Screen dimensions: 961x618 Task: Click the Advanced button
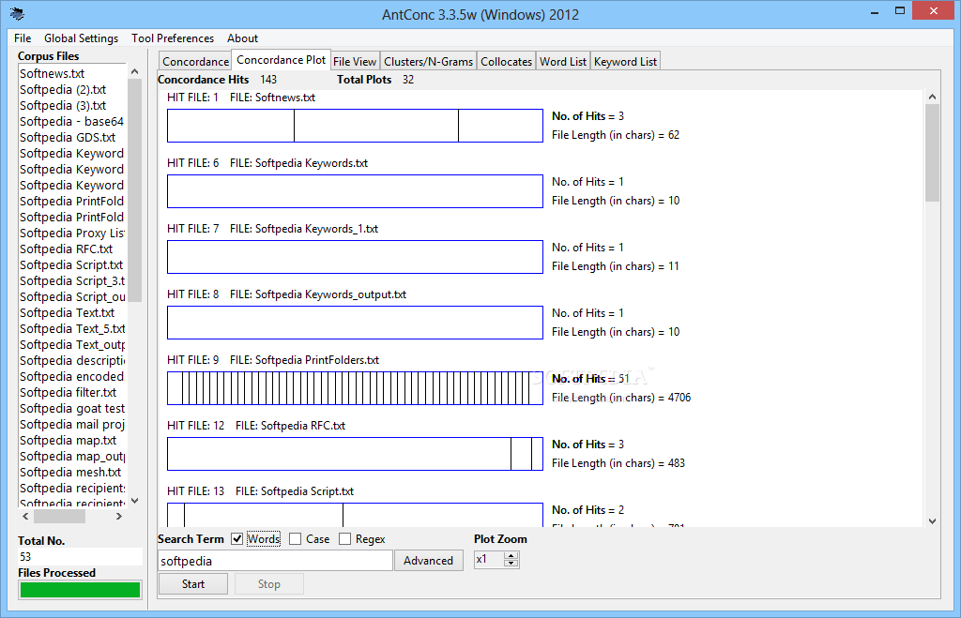[x=428, y=561]
